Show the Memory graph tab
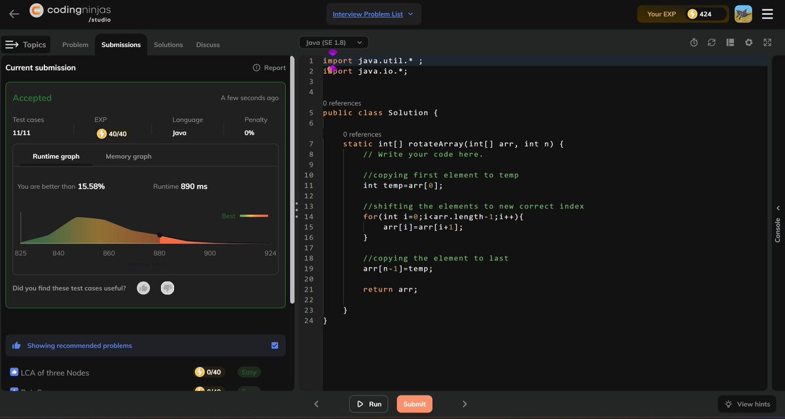 click(129, 156)
